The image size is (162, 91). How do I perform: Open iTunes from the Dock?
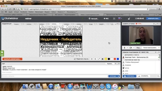tap(115, 86)
